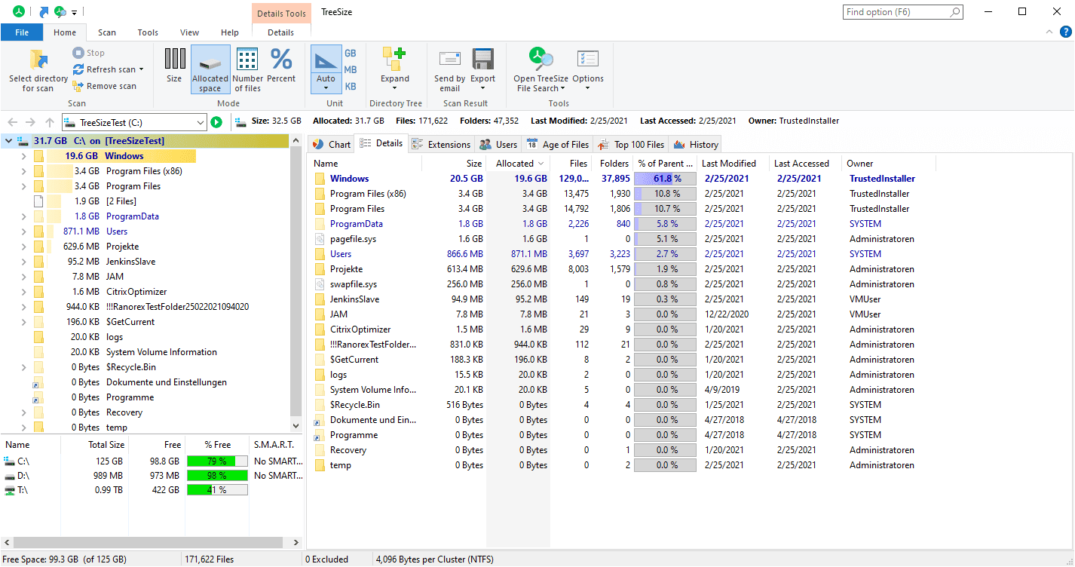Open the File menu button
Viewport: 1075px width, 567px height.
pos(22,32)
